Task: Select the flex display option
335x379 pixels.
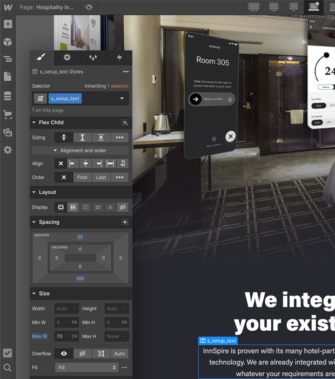Action: point(73,207)
